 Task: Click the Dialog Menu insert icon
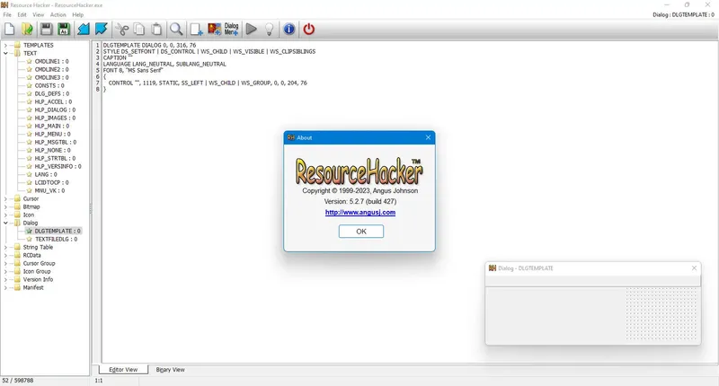[232, 30]
